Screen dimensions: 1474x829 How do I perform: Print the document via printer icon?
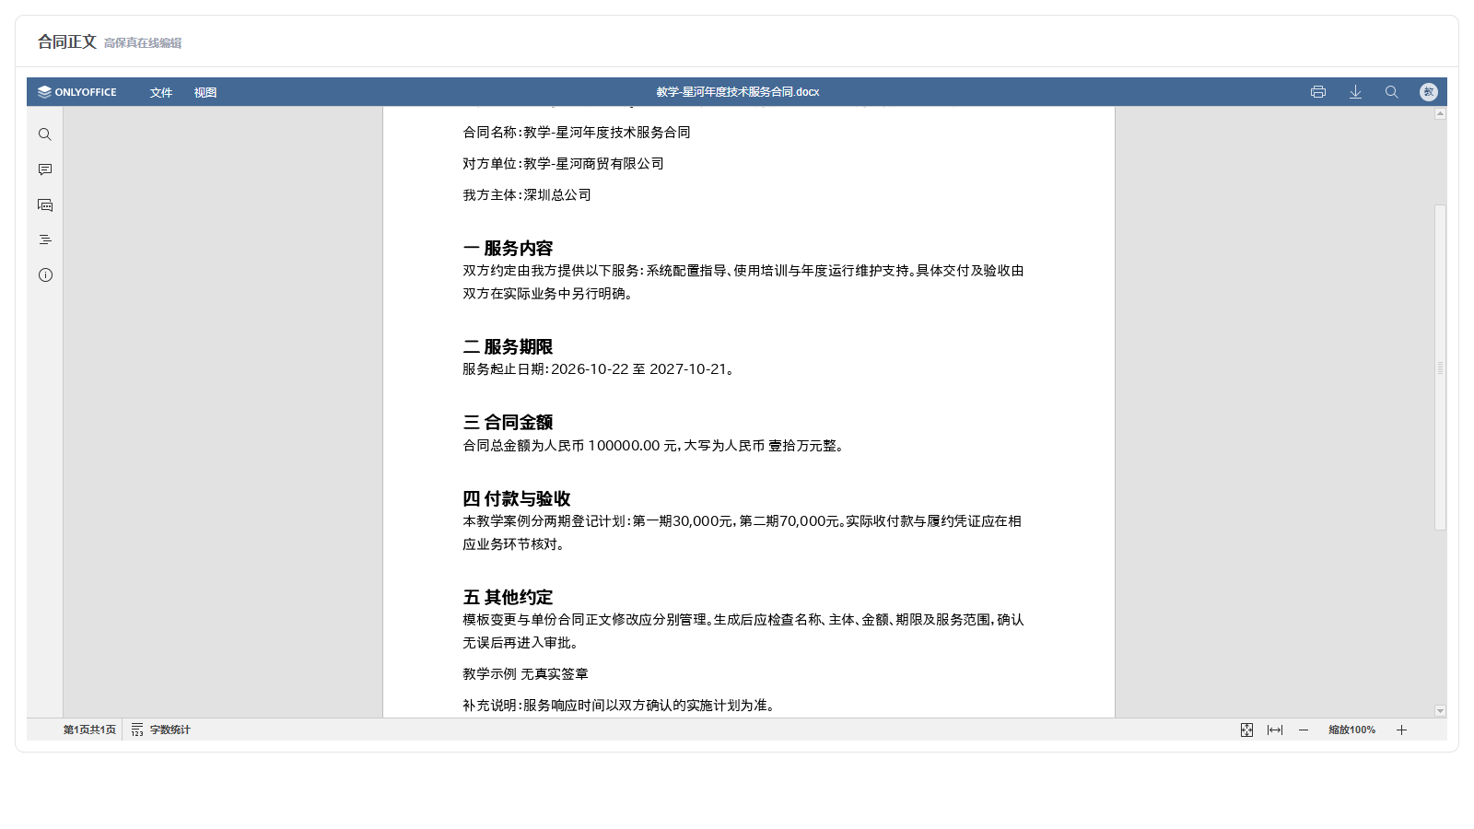[1318, 92]
